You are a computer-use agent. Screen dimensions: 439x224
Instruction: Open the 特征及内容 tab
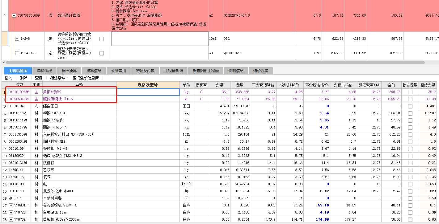tap(145, 71)
